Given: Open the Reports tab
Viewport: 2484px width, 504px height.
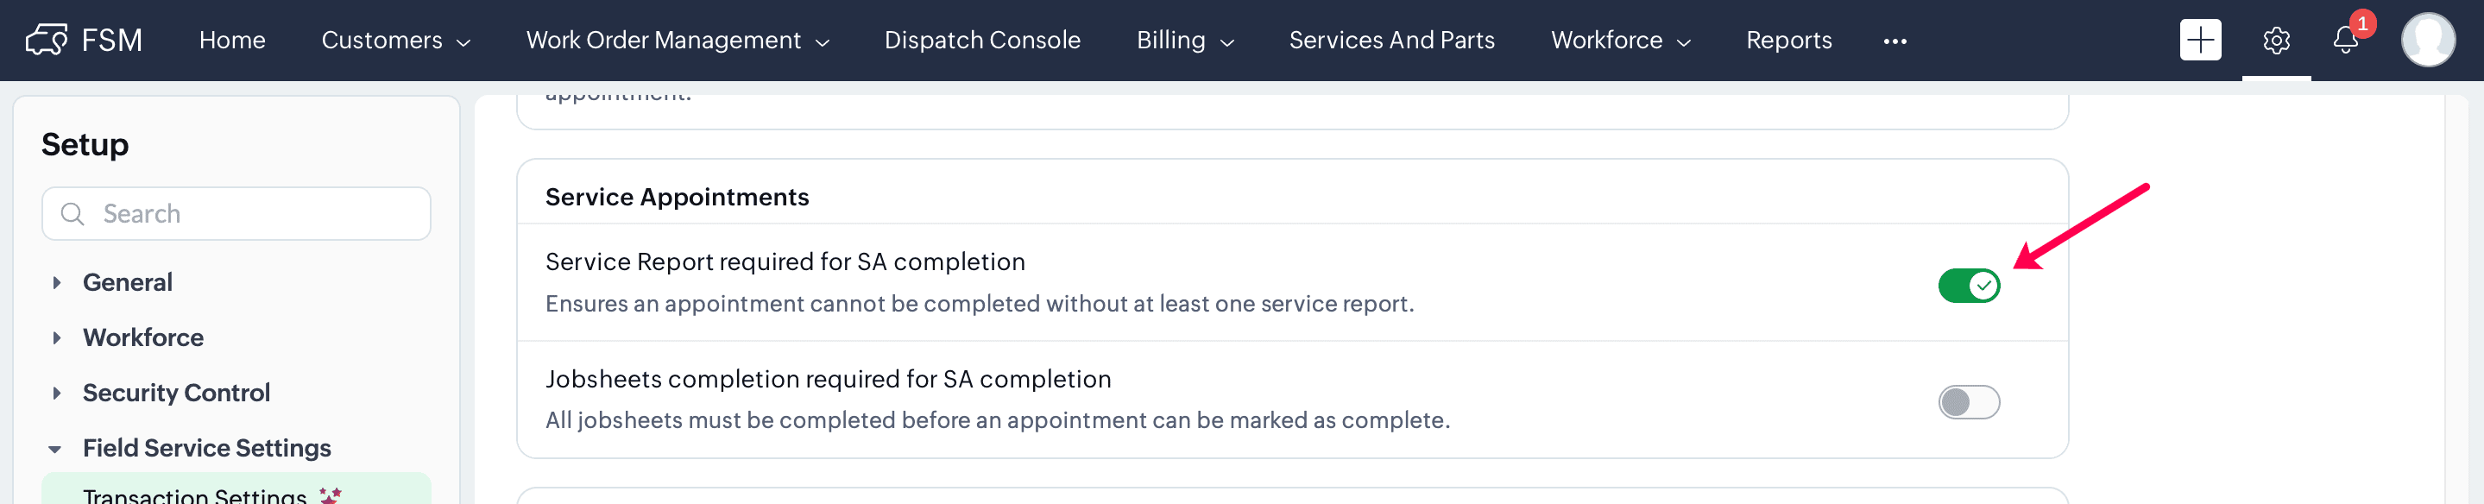Looking at the screenshot, I should pos(1787,41).
